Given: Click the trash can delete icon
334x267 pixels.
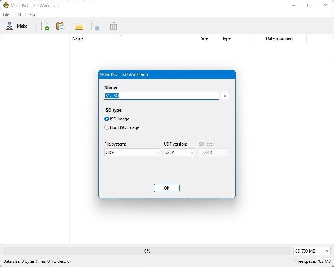Looking at the screenshot, I should point(114,26).
